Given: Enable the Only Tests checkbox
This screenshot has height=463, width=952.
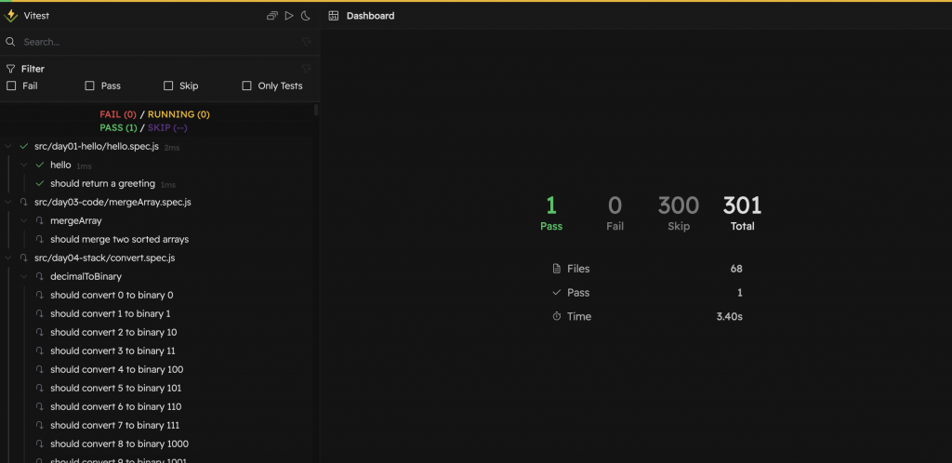Looking at the screenshot, I should pos(246,86).
